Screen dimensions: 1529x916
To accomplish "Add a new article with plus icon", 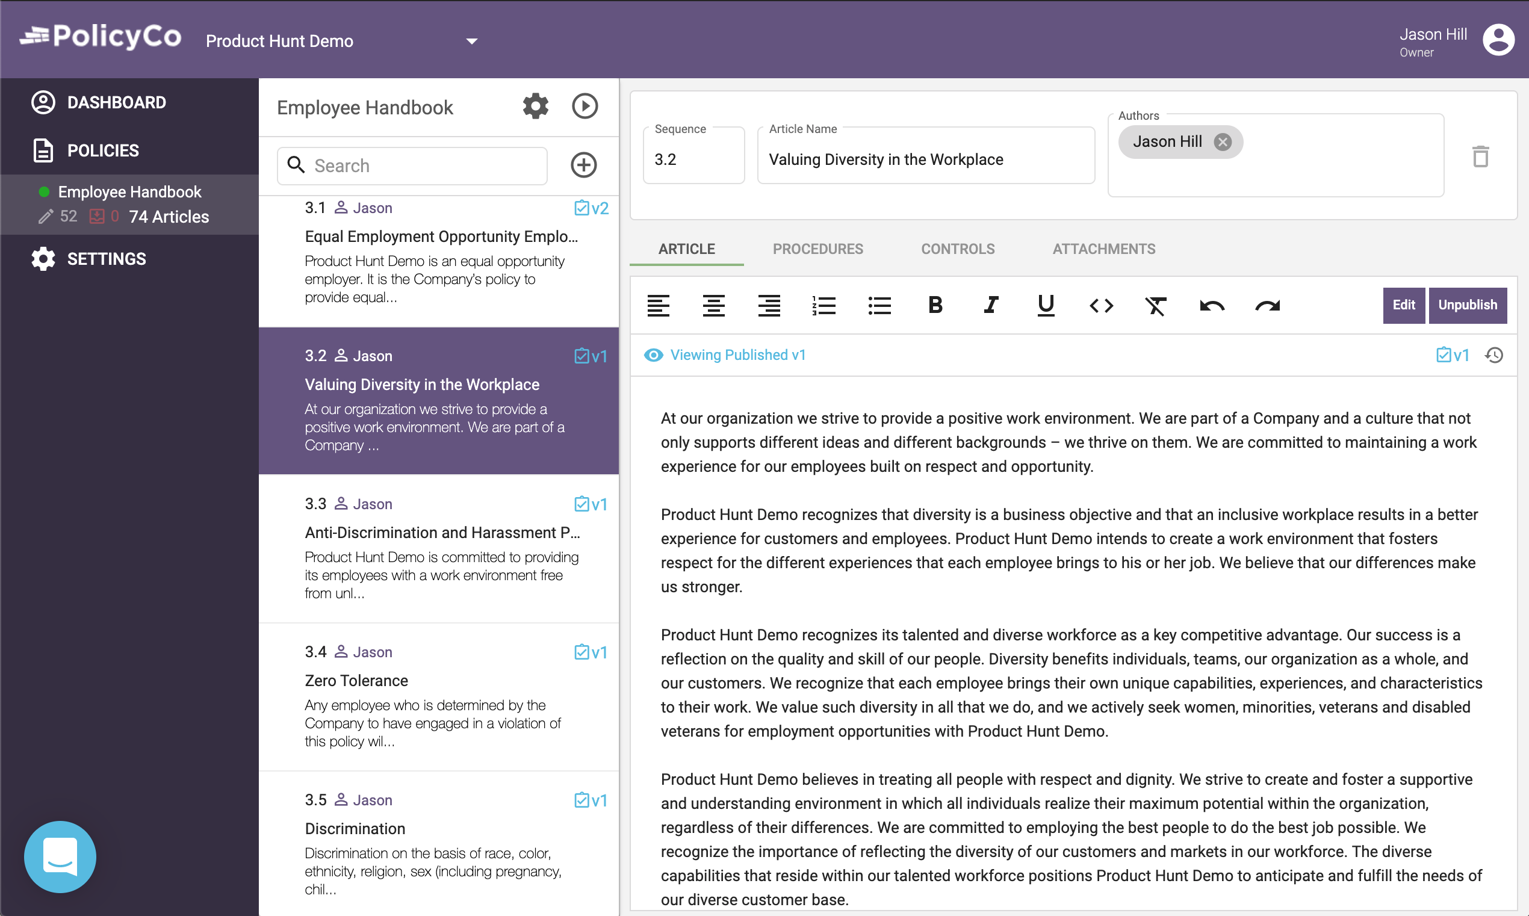I will coord(583,165).
